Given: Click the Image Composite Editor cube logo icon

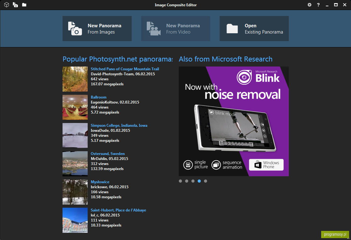Looking at the screenshot, I should [7, 5].
